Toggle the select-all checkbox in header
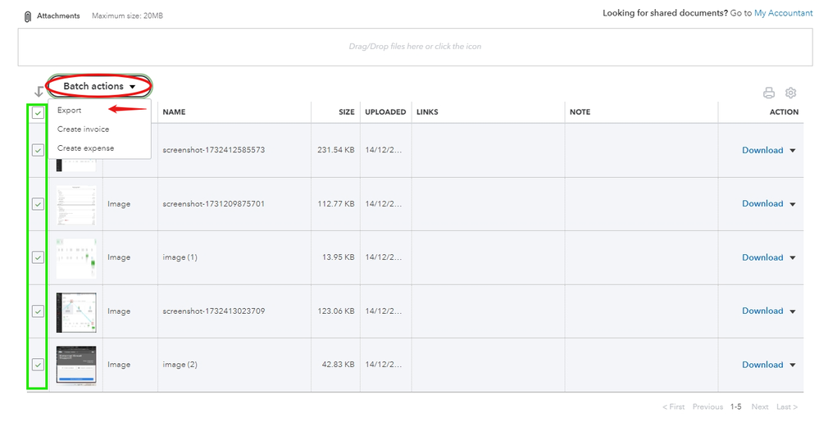This screenshot has width=819, height=427. 38,113
